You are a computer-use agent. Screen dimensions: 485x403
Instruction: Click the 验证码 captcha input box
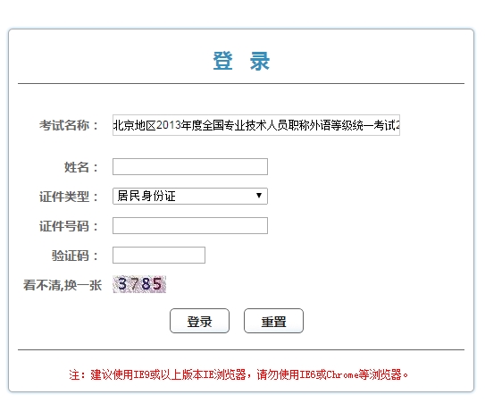tap(159, 255)
